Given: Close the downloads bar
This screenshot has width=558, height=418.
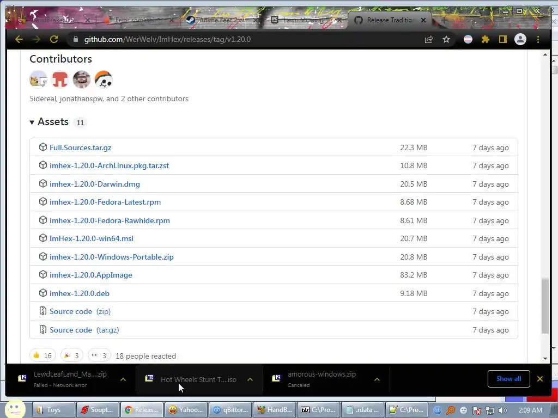Looking at the screenshot, I should (540, 379).
